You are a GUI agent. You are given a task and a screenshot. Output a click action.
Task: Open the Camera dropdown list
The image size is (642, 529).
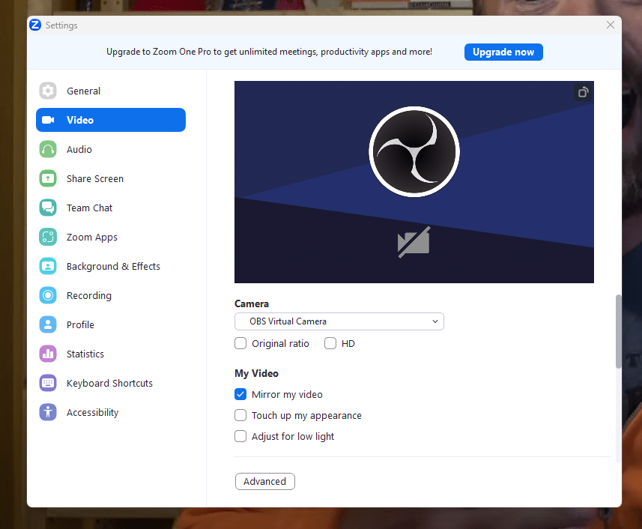click(x=339, y=321)
